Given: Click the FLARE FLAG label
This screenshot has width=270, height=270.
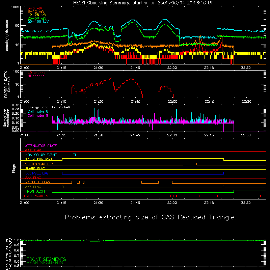Looking at the screenshot, I should (x=35, y=168).
